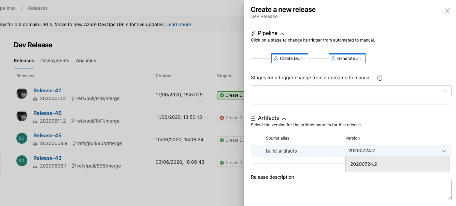Open Release-46 link
The height and width of the screenshot is (206, 456).
click(x=47, y=113)
